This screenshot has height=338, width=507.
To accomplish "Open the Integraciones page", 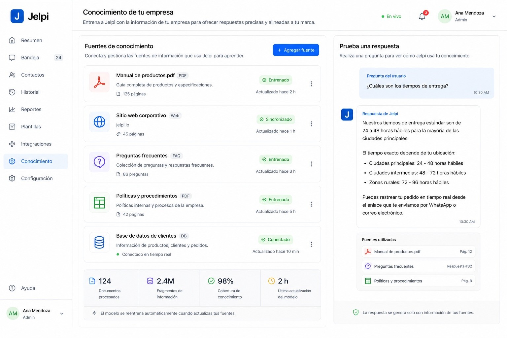I will coord(36,144).
